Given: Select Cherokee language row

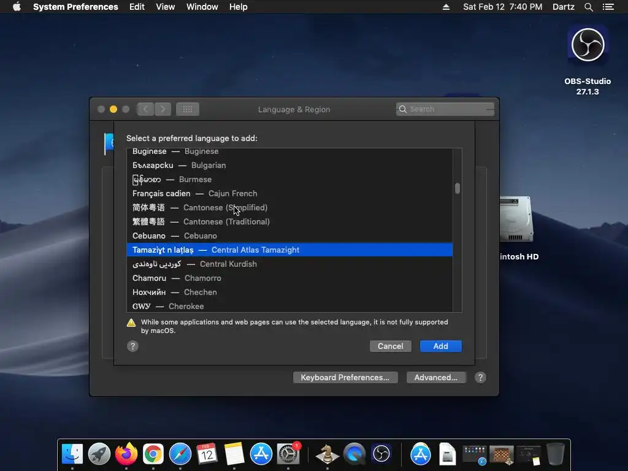Looking at the screenshot, I should coord(289,306).
